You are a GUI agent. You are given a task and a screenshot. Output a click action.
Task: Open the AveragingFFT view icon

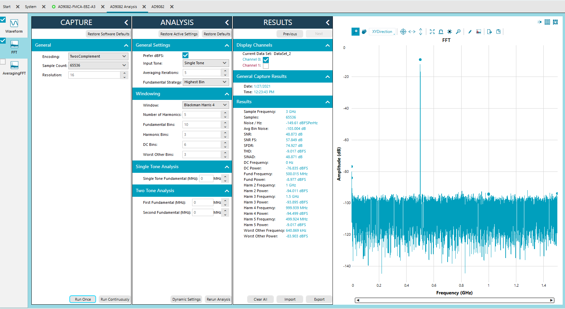(x=14, y=65)
